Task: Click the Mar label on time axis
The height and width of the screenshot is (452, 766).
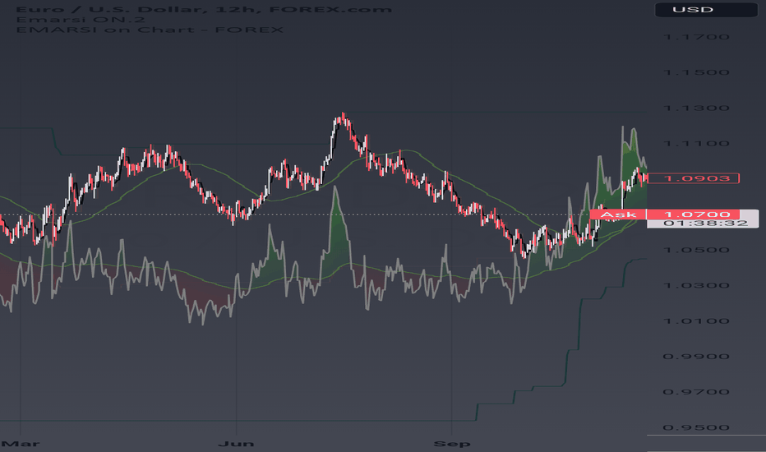Action: click(x=21, y=444)
